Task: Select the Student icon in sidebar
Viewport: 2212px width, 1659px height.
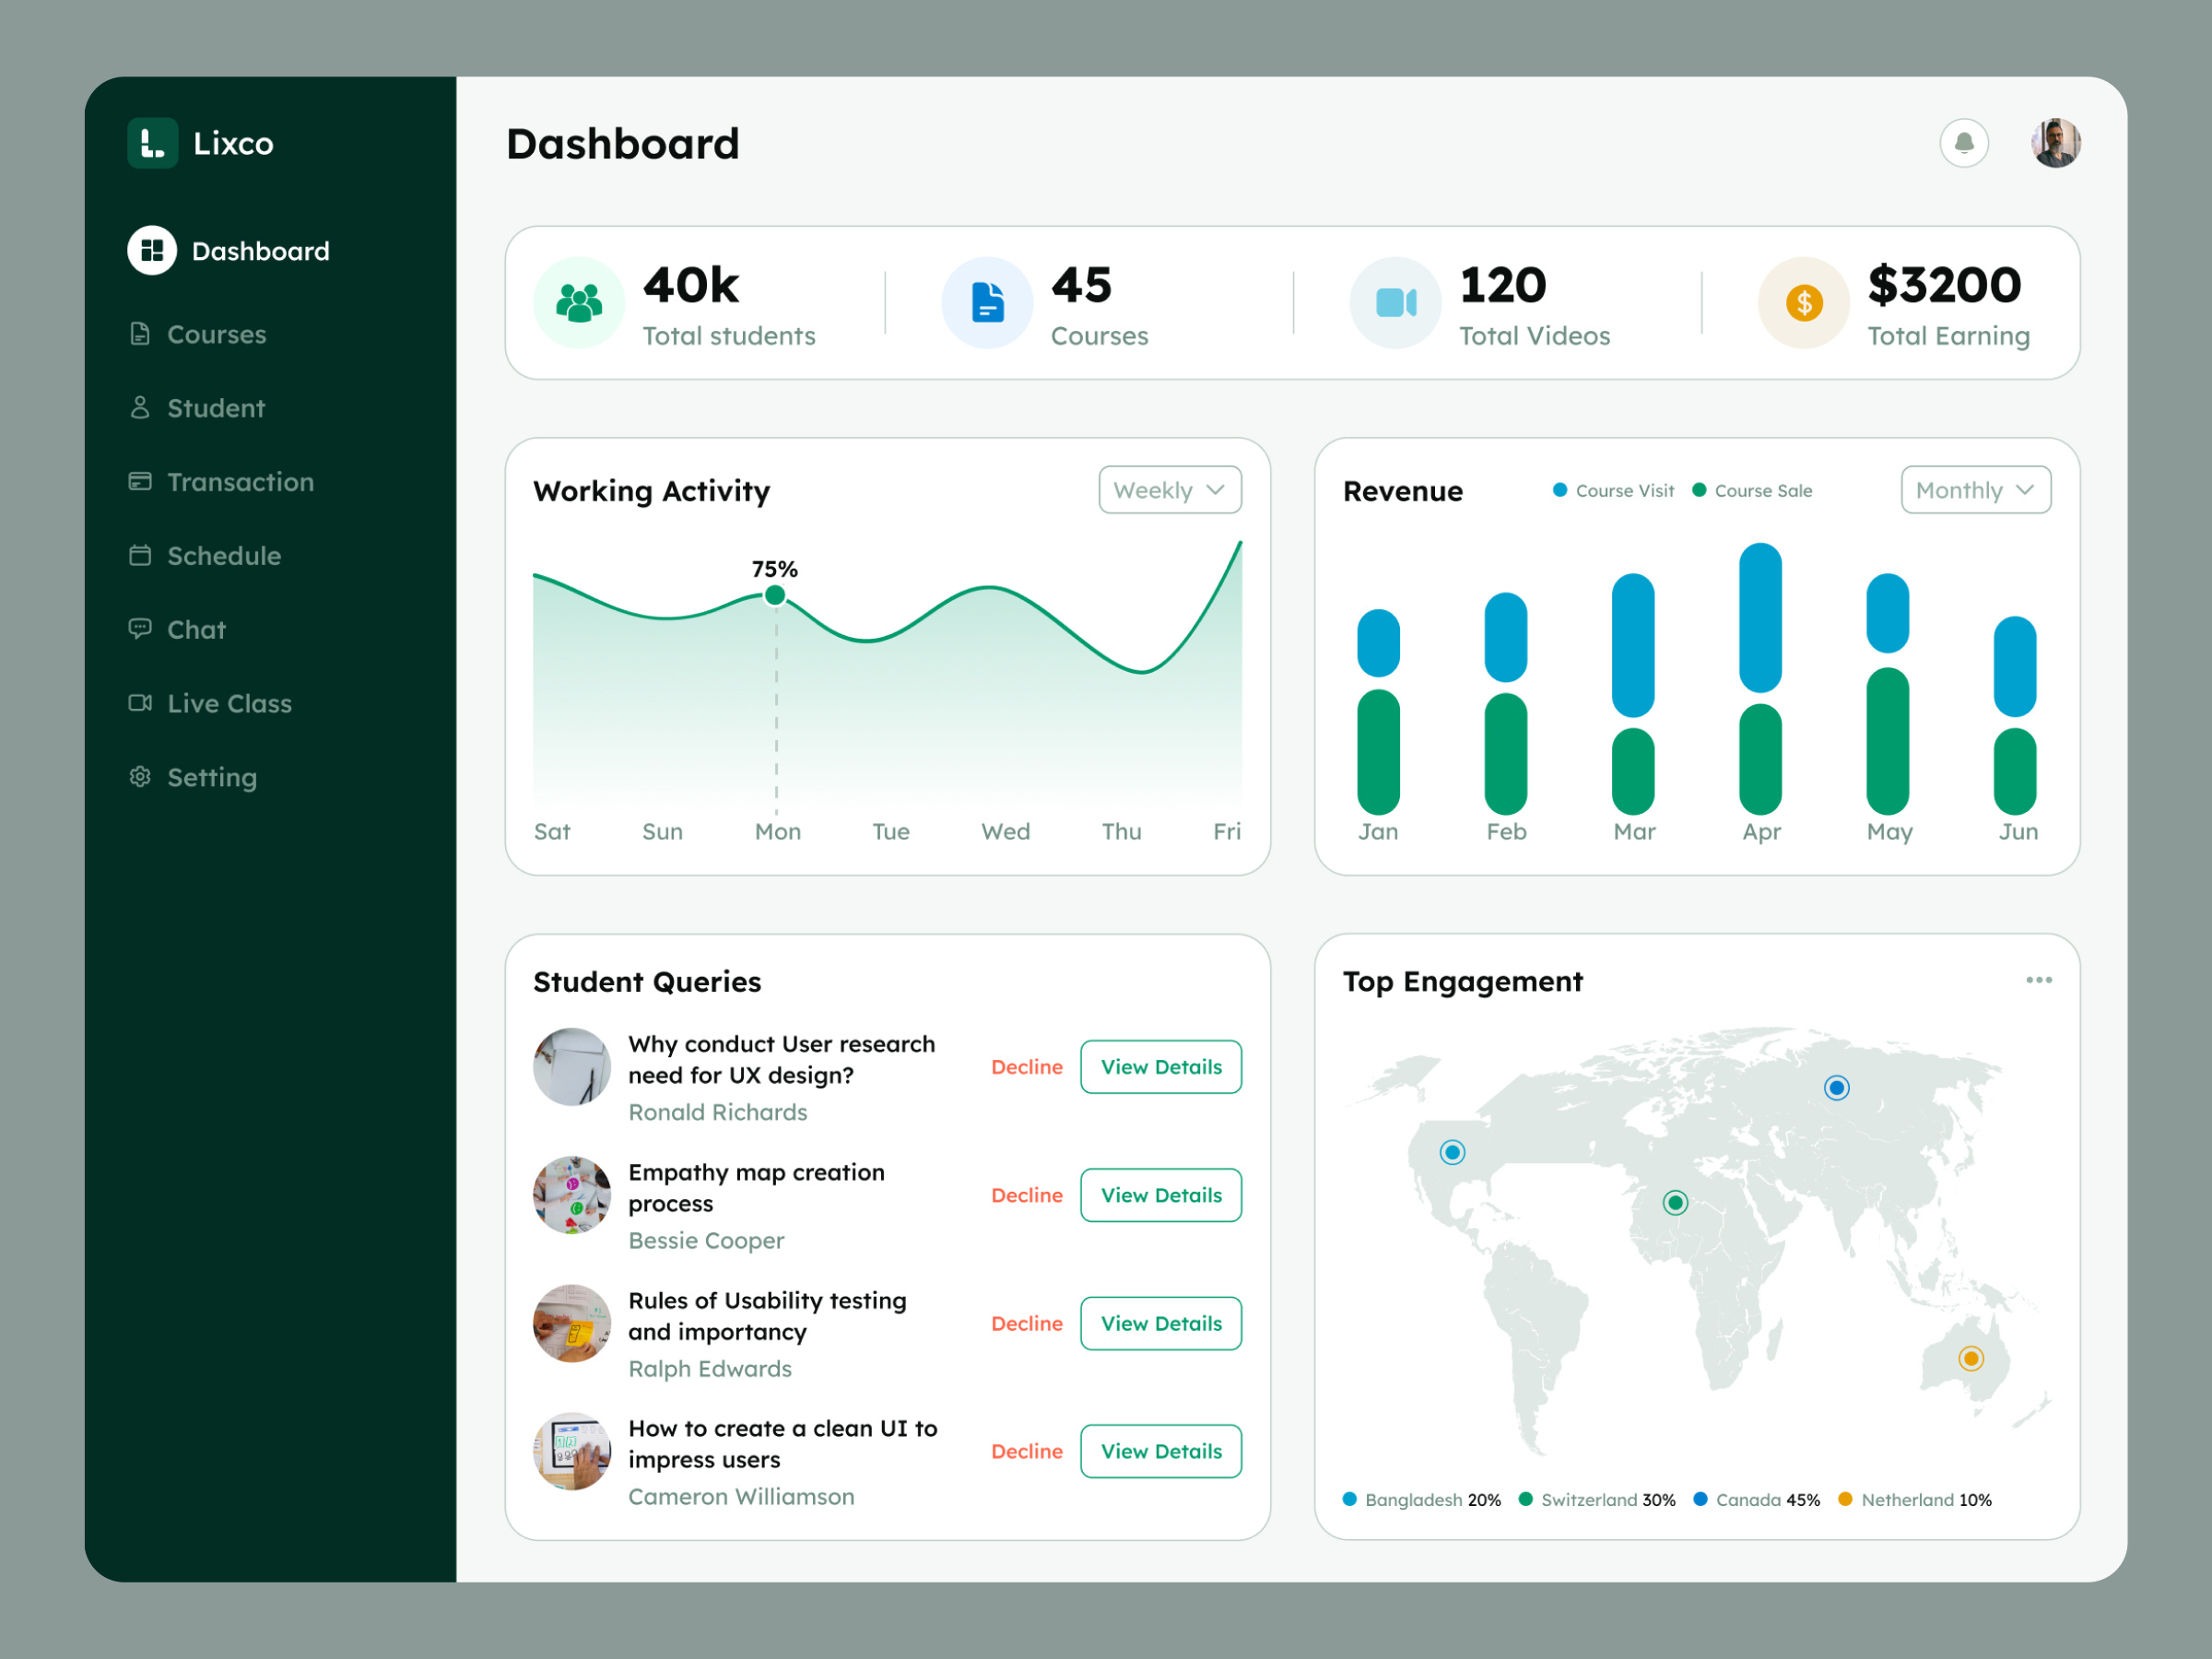Action: pyautogui.click(x=140, y=408)
